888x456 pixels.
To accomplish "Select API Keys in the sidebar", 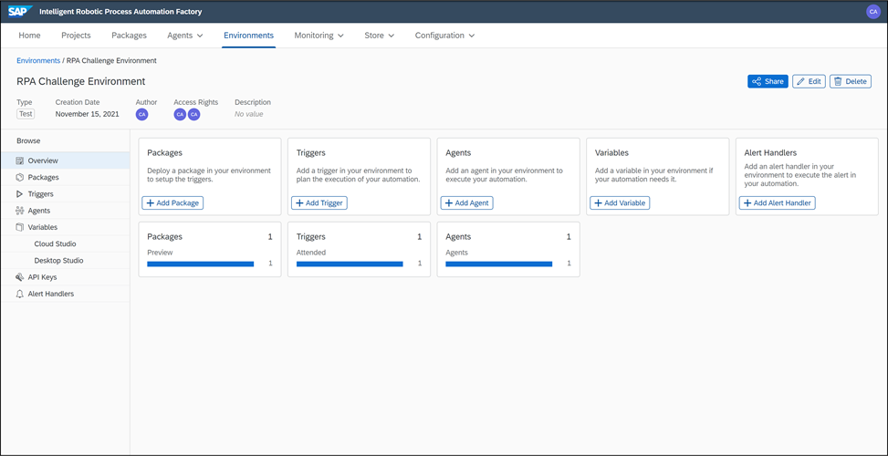I will (x=65, y=277).
